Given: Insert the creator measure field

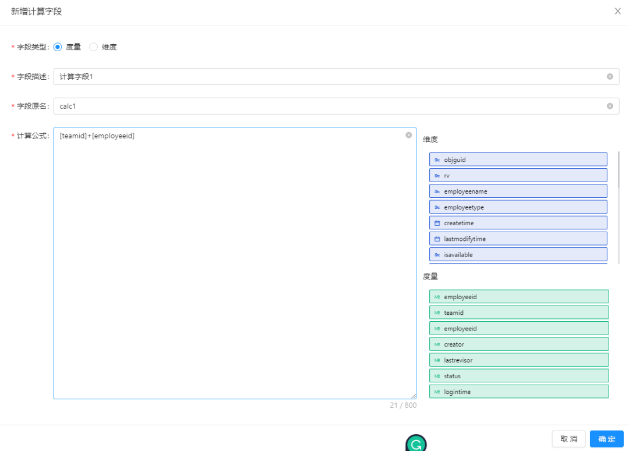Looking at the screenshot, I should click(x=518, y=344).
